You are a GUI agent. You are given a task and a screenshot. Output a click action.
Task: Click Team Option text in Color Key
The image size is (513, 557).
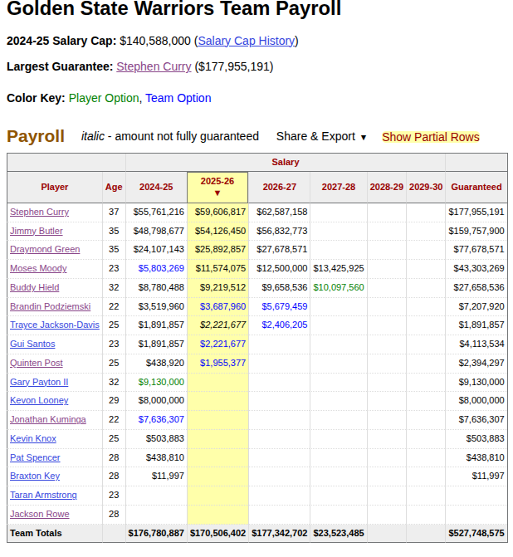(178, 98)
